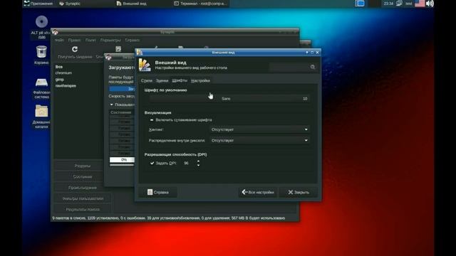Open the ALT p8 xfce disc icon
This screenshot has height=256, width=456.
pyautogui.click(x=41, y=22)
